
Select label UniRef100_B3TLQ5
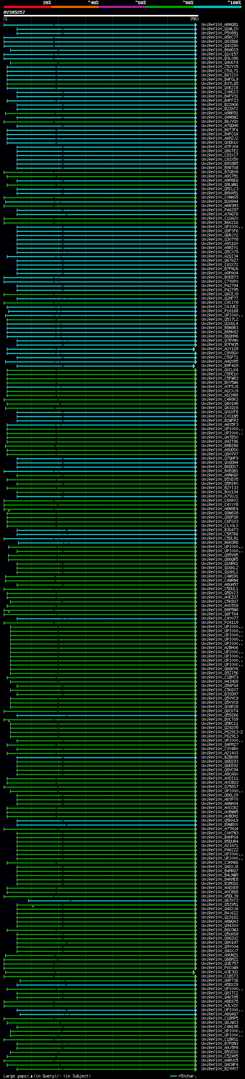pos(220,83)
